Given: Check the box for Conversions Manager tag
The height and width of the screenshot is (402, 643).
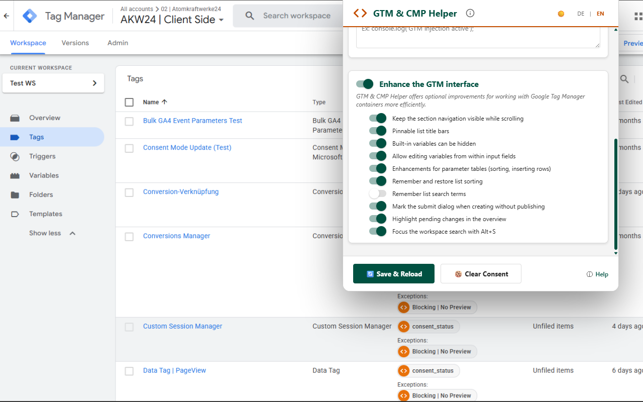Looking at the screenshot, I should click(129, 237).
